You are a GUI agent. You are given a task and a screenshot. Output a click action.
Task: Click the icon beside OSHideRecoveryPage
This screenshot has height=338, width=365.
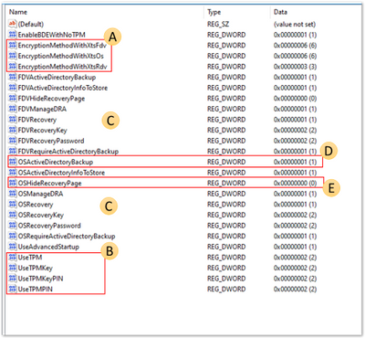pyautogui.click(x=13, y=183)
